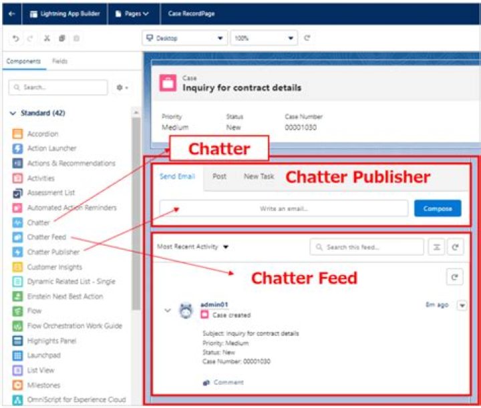Select the Highlights Panel component
The image size is (481, 408).
click(x=52, y=341)
